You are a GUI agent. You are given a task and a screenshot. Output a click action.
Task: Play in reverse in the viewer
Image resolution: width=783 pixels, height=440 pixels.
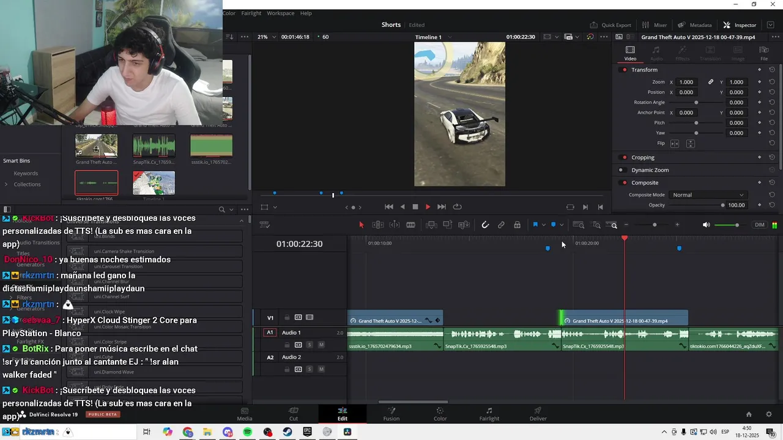point(402,207)
